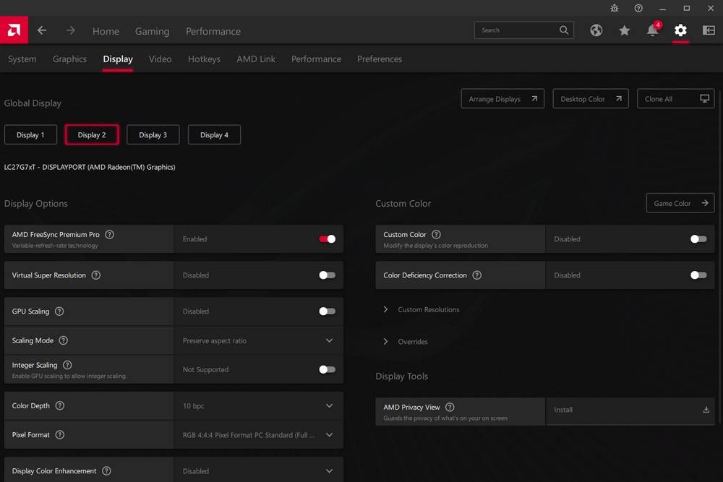Enable GPU Scaling toggle

click(328, 311)
